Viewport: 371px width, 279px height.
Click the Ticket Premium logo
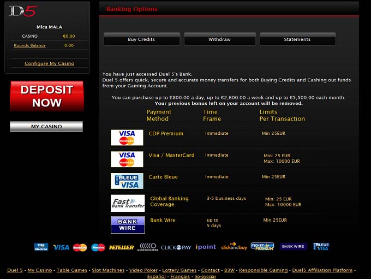pos(262,247)
